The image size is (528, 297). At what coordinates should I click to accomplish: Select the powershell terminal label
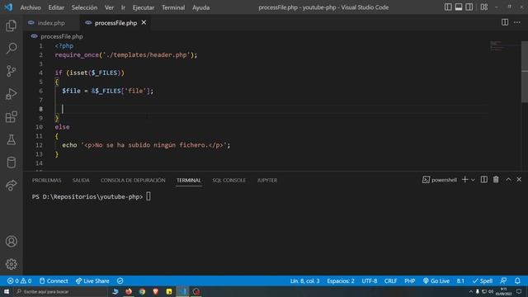click(440, 180)
